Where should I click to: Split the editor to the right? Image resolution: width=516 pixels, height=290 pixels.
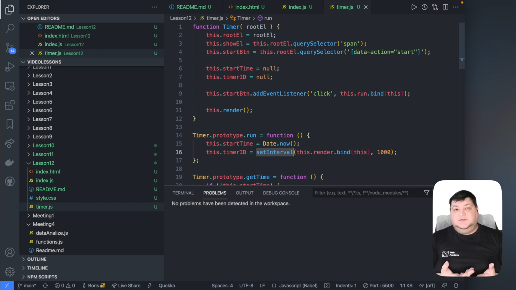445,7
